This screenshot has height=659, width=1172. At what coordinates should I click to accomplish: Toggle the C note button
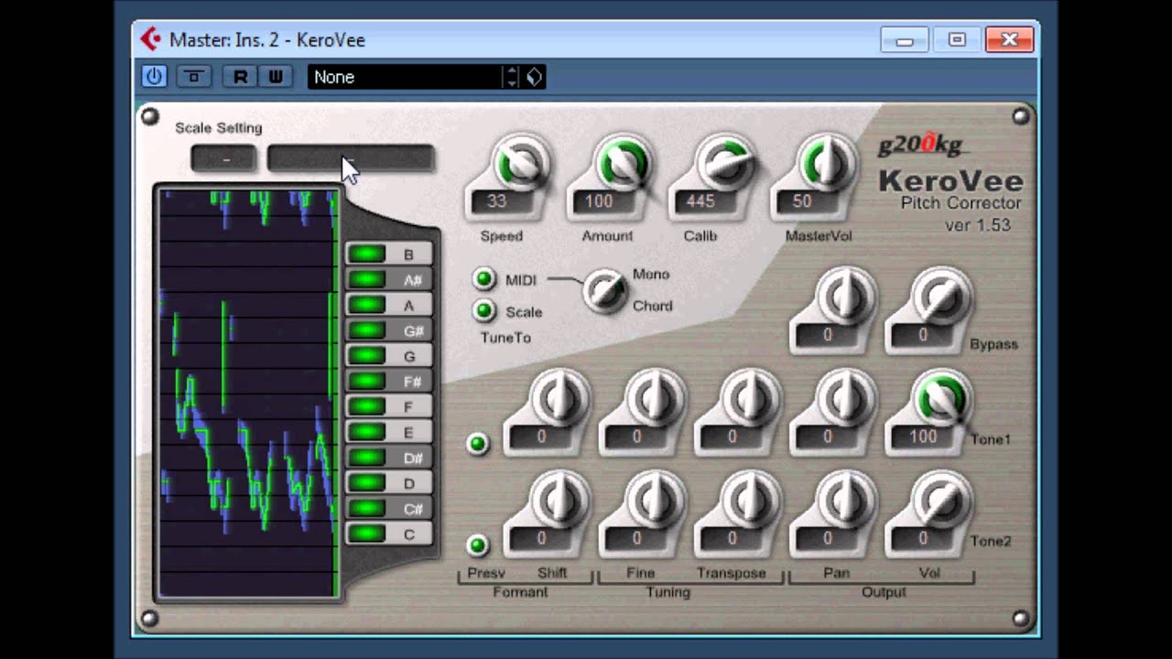coord(388,534)
